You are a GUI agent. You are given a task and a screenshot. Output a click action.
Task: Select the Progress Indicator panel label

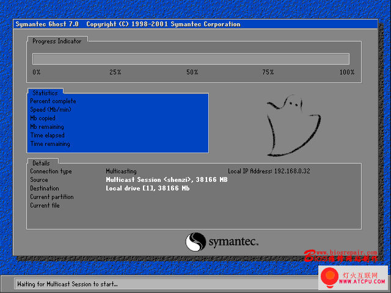[x=57, y=41]
